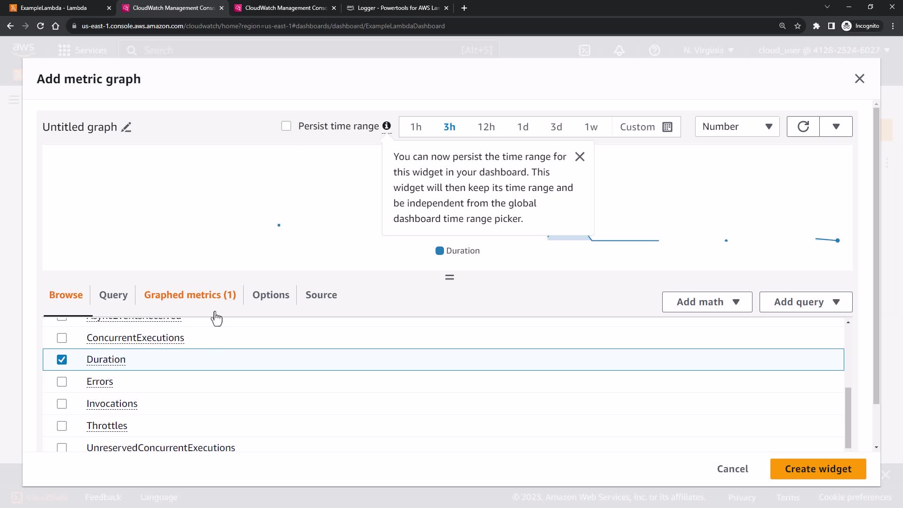
Task: Expand the Add math dropdown
Action: point(707,302)
